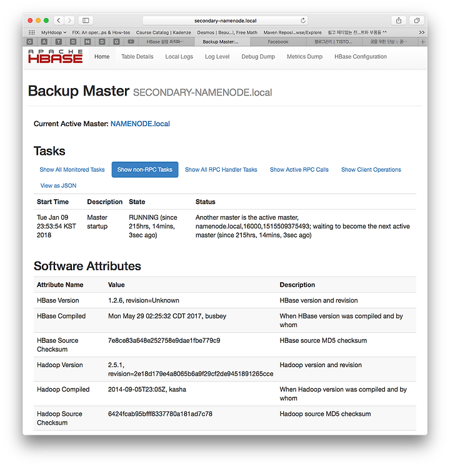Select the pinned YouTube tab

coord(131,42)
